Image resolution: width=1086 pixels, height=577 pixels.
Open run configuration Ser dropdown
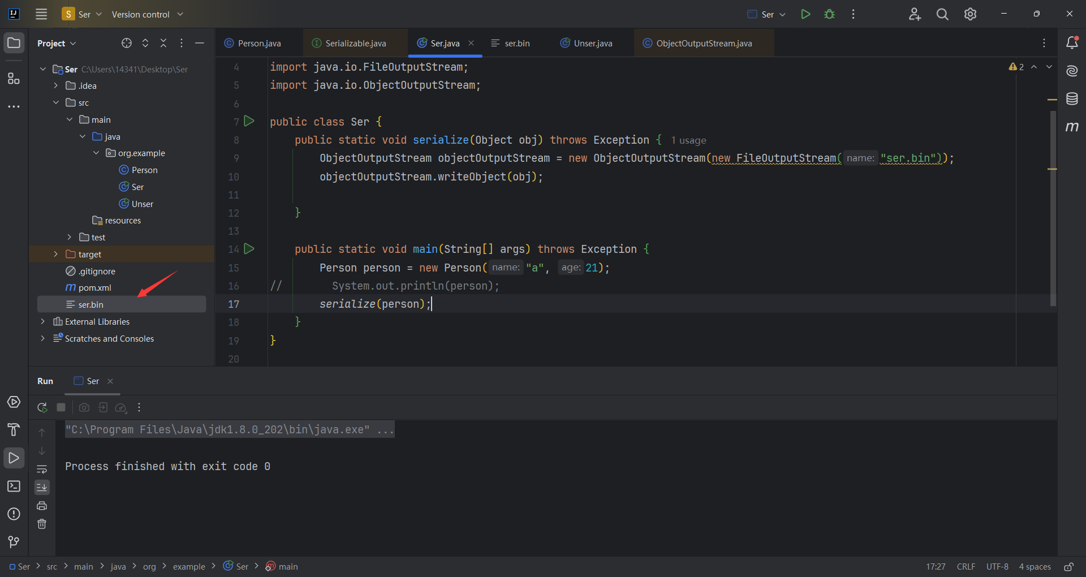pyautogui.click(x=766, y=14)
